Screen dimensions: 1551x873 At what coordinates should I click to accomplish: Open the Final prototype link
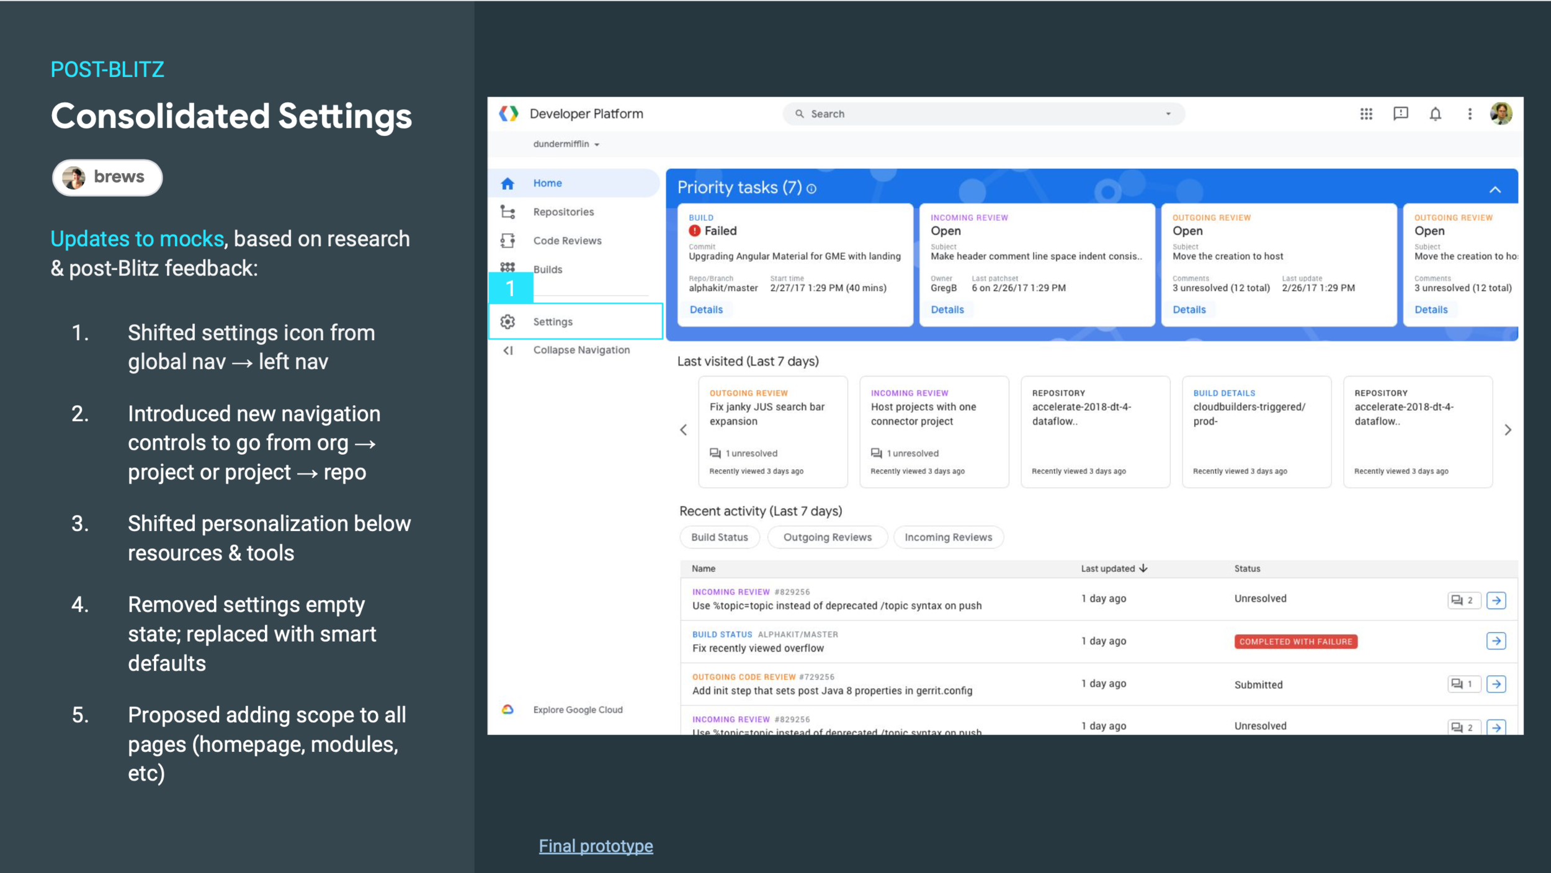click(596, 846)
